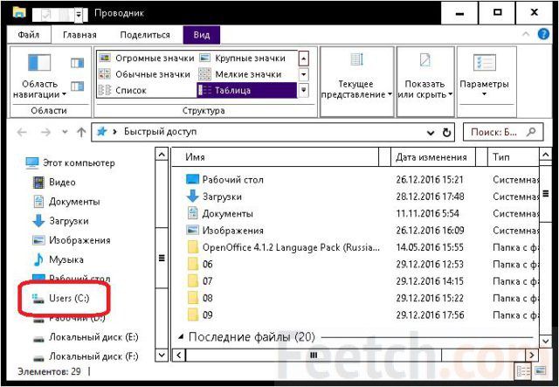Open address bar history dropdown arrow
The width and height of the screenshot is (559, 387).
[431, 133]
